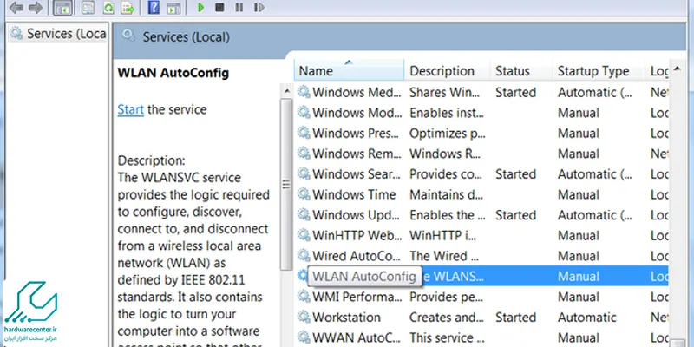Restart the service with restart icon
The height and width of the screenshot is (347, 694).
coord(259,7)
